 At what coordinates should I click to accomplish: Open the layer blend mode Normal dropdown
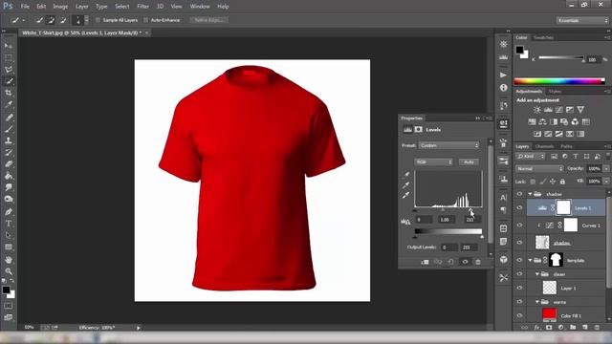[x=539, y=168]
